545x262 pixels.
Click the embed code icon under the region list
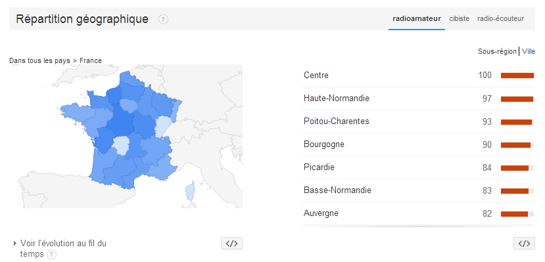point(524,244)
